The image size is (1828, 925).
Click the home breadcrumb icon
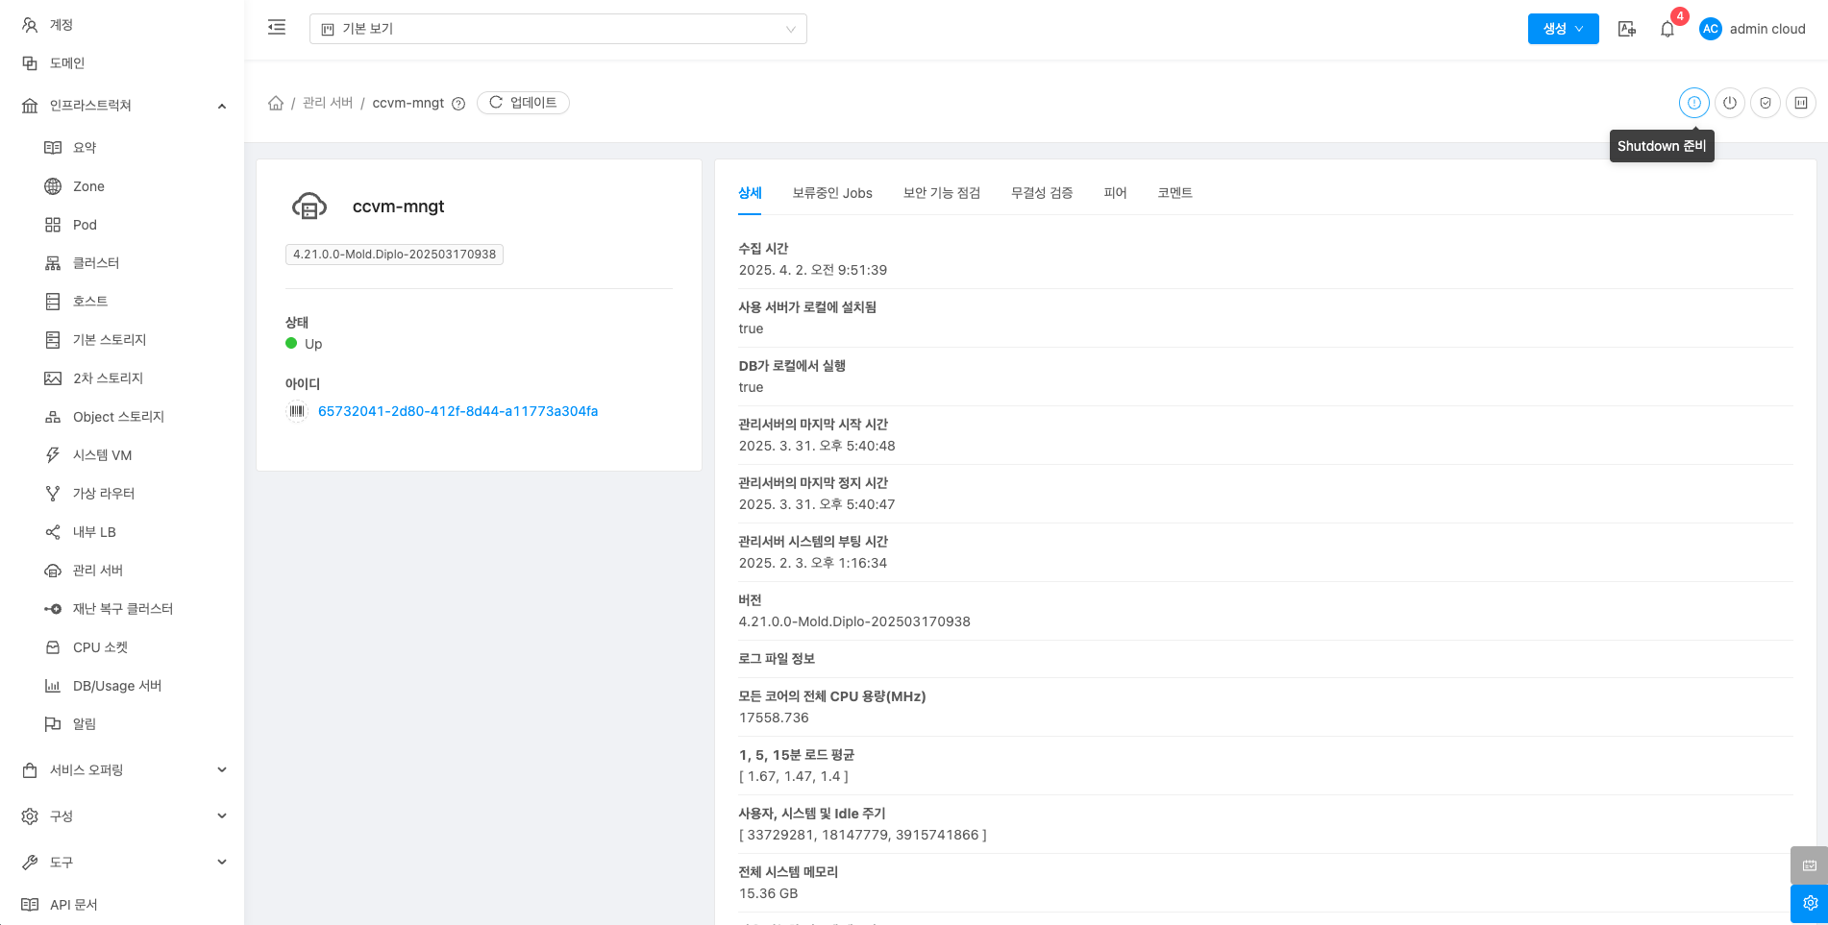click(x=276, y=103)
